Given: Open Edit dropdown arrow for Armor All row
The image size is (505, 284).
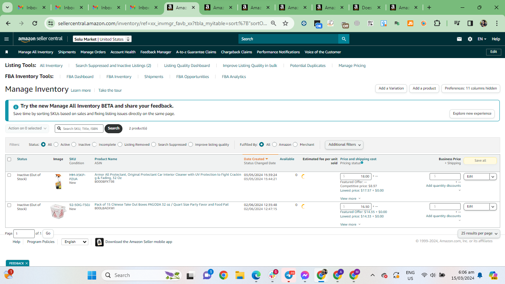Looking at the screenshot, I should (493, 176).
